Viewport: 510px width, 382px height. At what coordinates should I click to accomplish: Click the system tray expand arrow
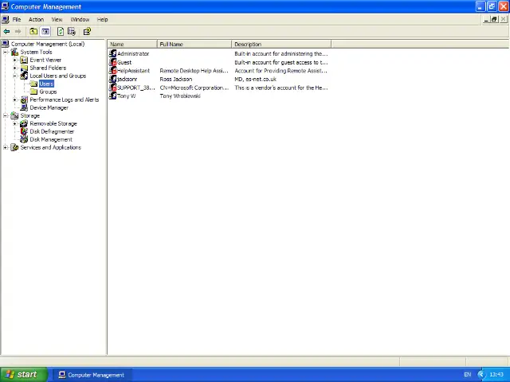(481, 375)
